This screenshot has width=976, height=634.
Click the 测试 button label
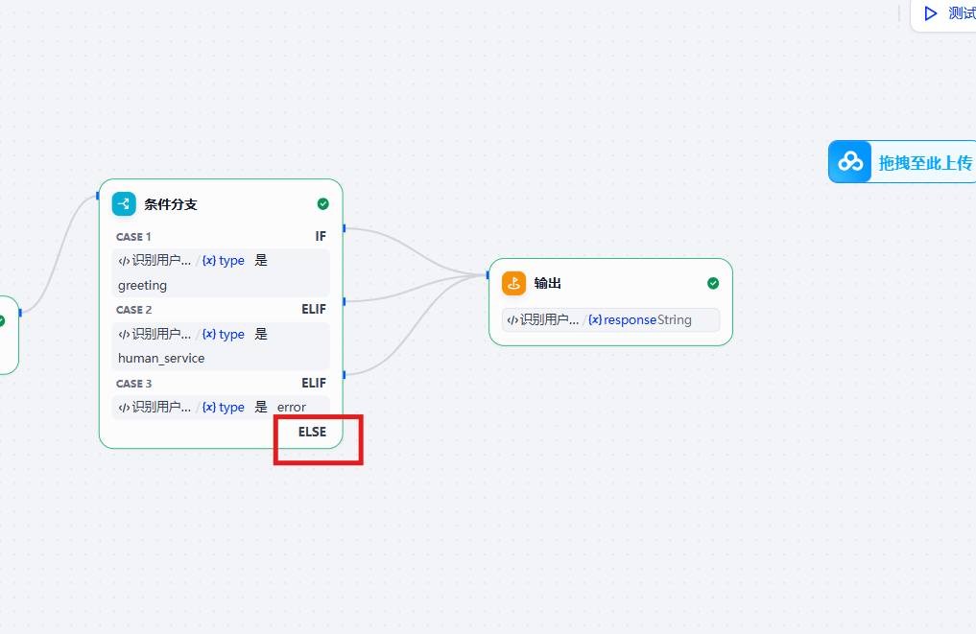[x=962, y=13]
